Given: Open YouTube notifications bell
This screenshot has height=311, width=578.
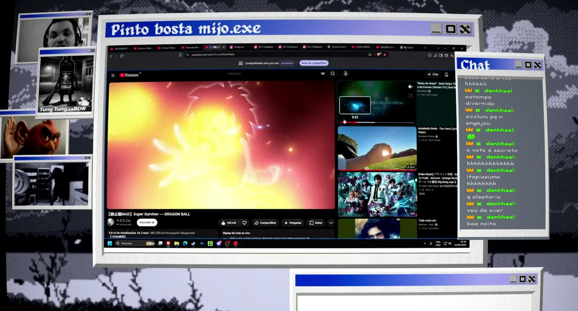Looking at the screenshot, I should coord(446,75).
